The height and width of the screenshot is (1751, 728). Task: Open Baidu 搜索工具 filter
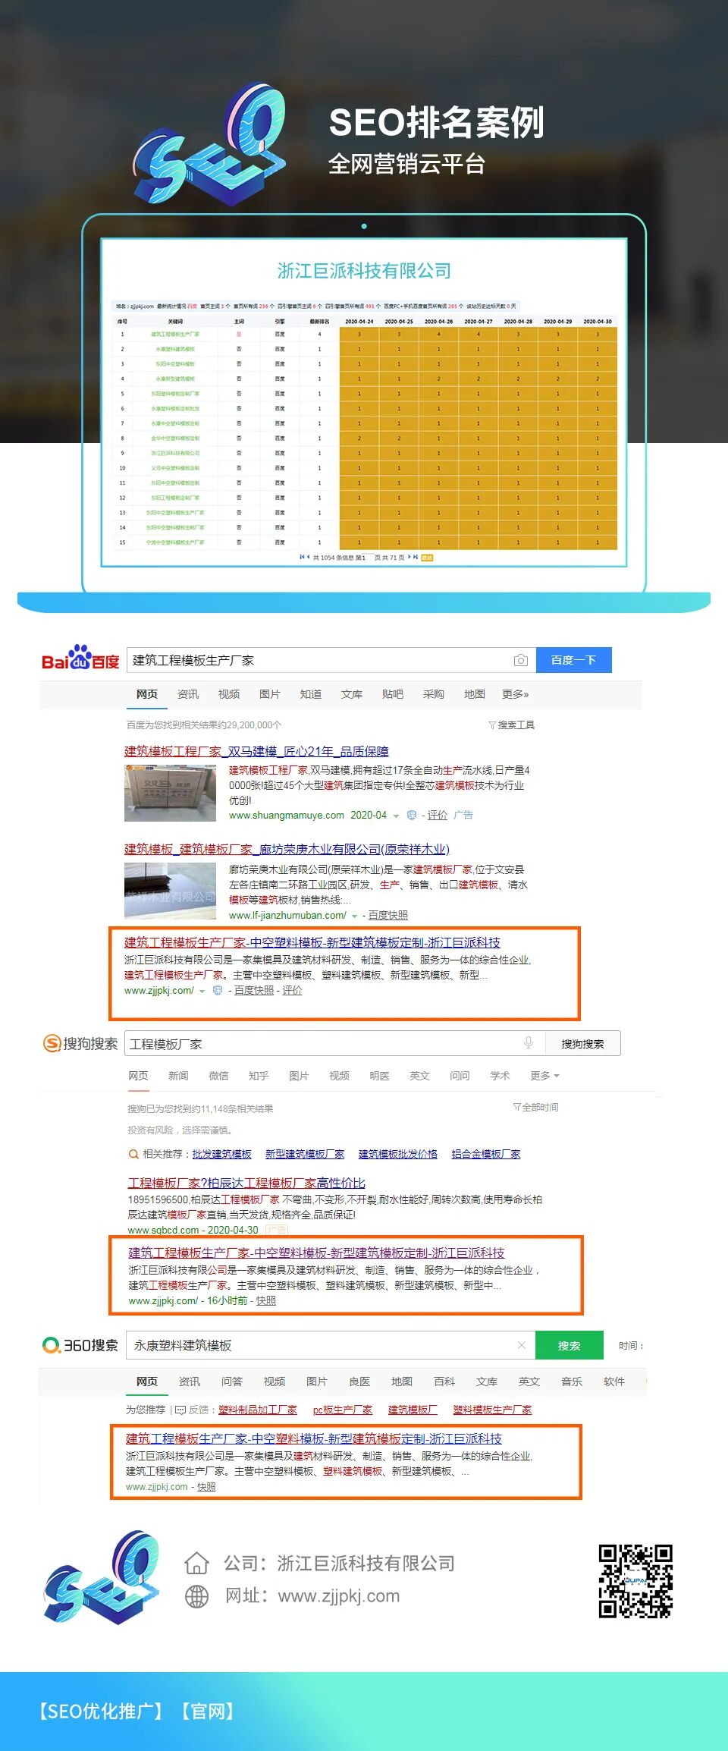click(511, 725)
